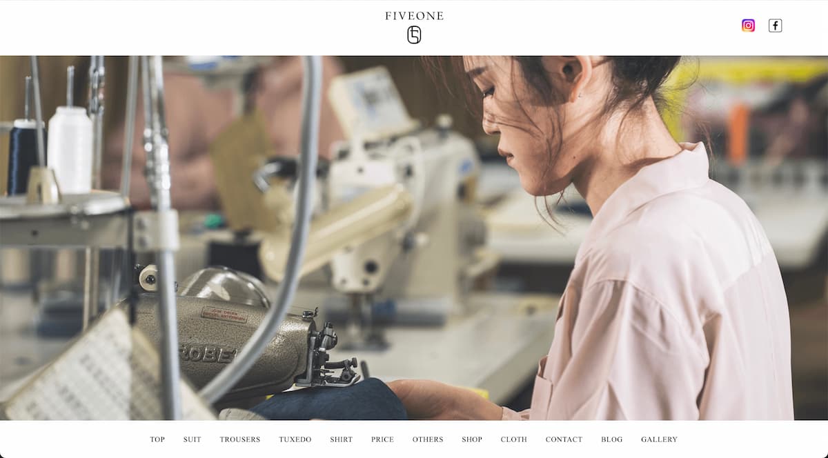Navigate to the SHIRT section
This screenshot has width=828, height=458.
pyautogui.click(x=342, y=439)
